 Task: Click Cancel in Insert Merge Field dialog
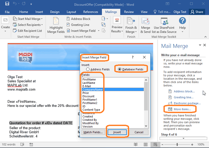[139, 132]
